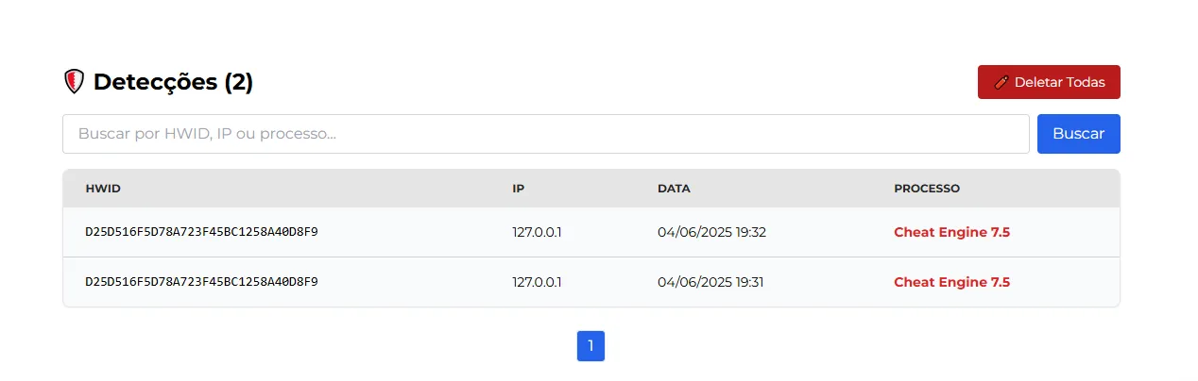
Task: Click the IP column header
Action: [x=519, y=189]
